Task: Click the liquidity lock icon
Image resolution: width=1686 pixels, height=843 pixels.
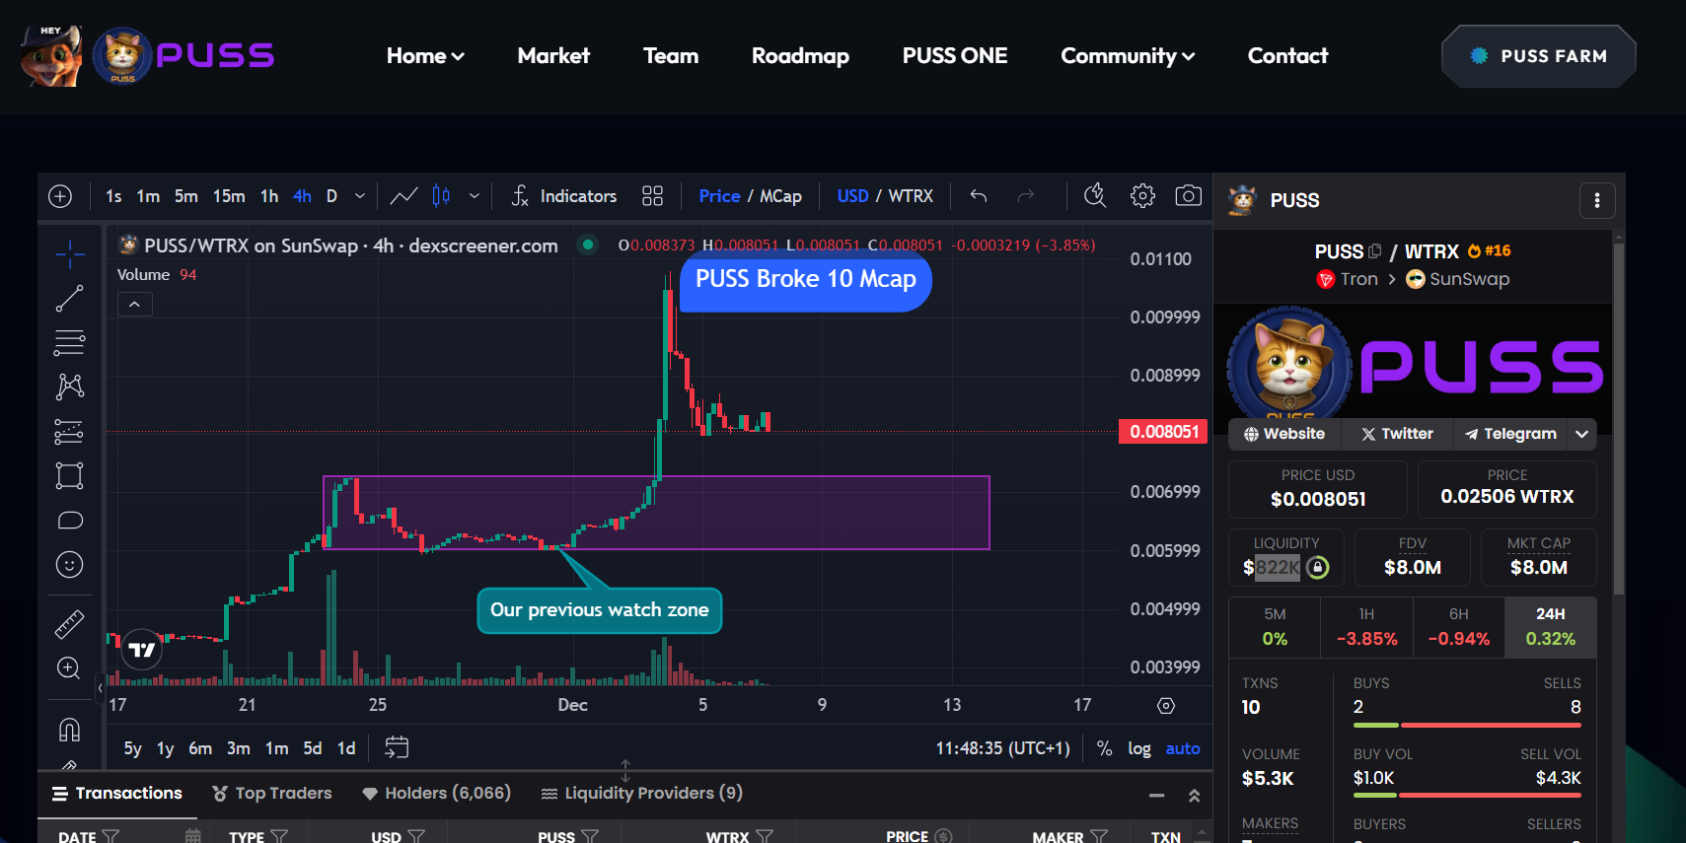Action: [1317, 567]
